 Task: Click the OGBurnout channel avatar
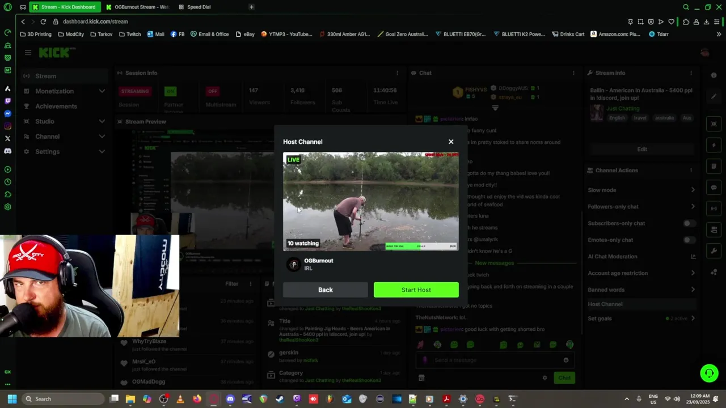293,264
